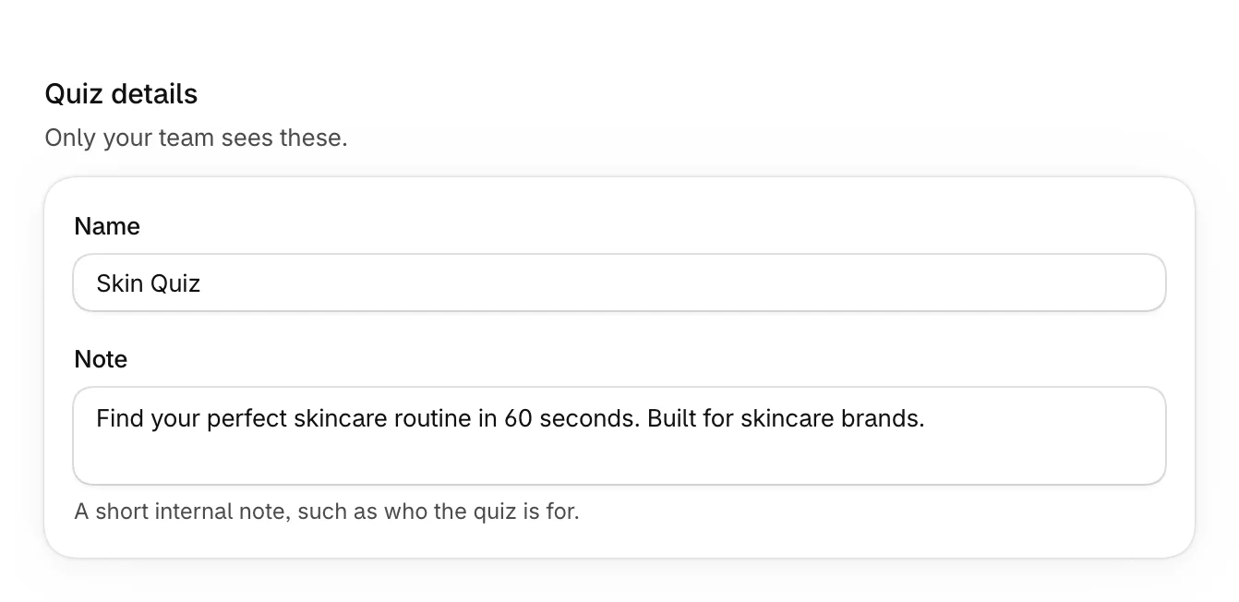The height and width of the screenshot is (602, 1239).
Task: Click "60 seconds" inside the Note text
Action: pos(571,418)
